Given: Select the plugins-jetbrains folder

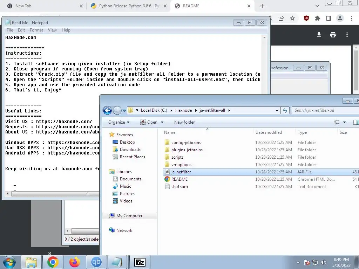Looking at the screenshot, I should (x=187, y=150).
